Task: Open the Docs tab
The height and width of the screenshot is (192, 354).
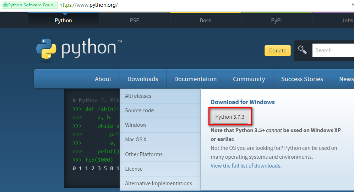Action: (x=206, y=20)
